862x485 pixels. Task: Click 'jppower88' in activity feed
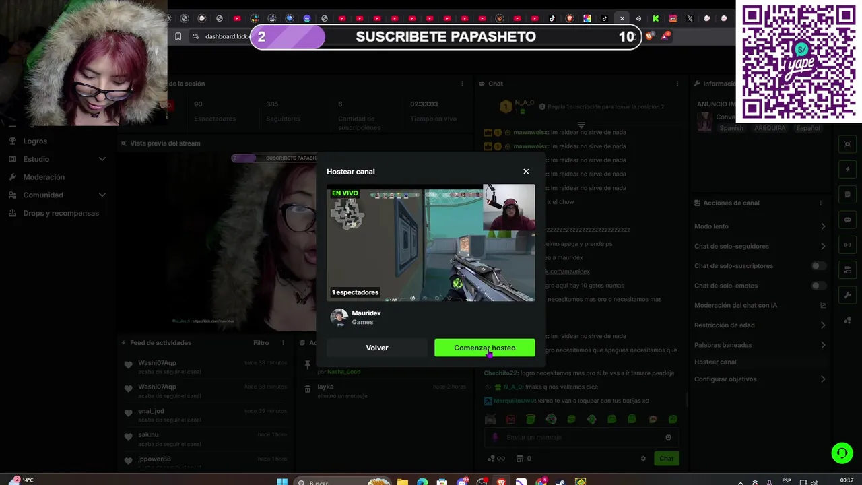154,459
